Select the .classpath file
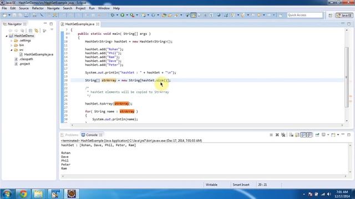Screen dimensions: 355x199 (26, 59)
